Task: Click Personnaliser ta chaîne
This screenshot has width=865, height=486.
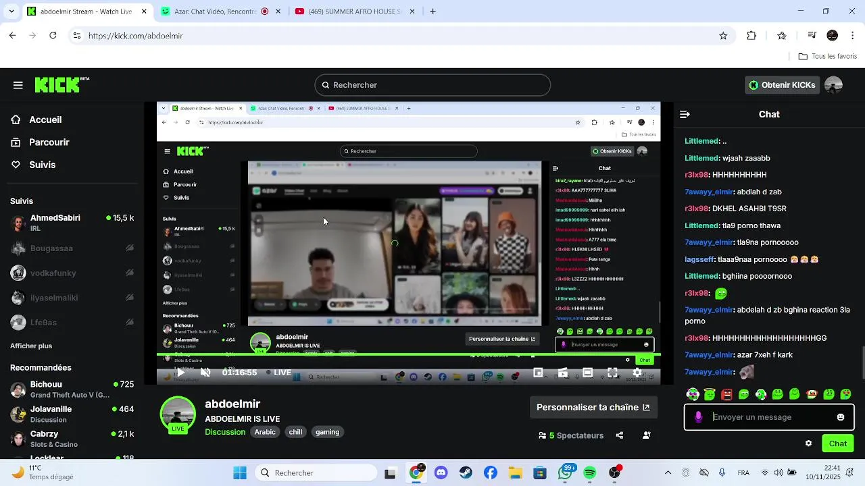Action: click(x=593, y=408)
